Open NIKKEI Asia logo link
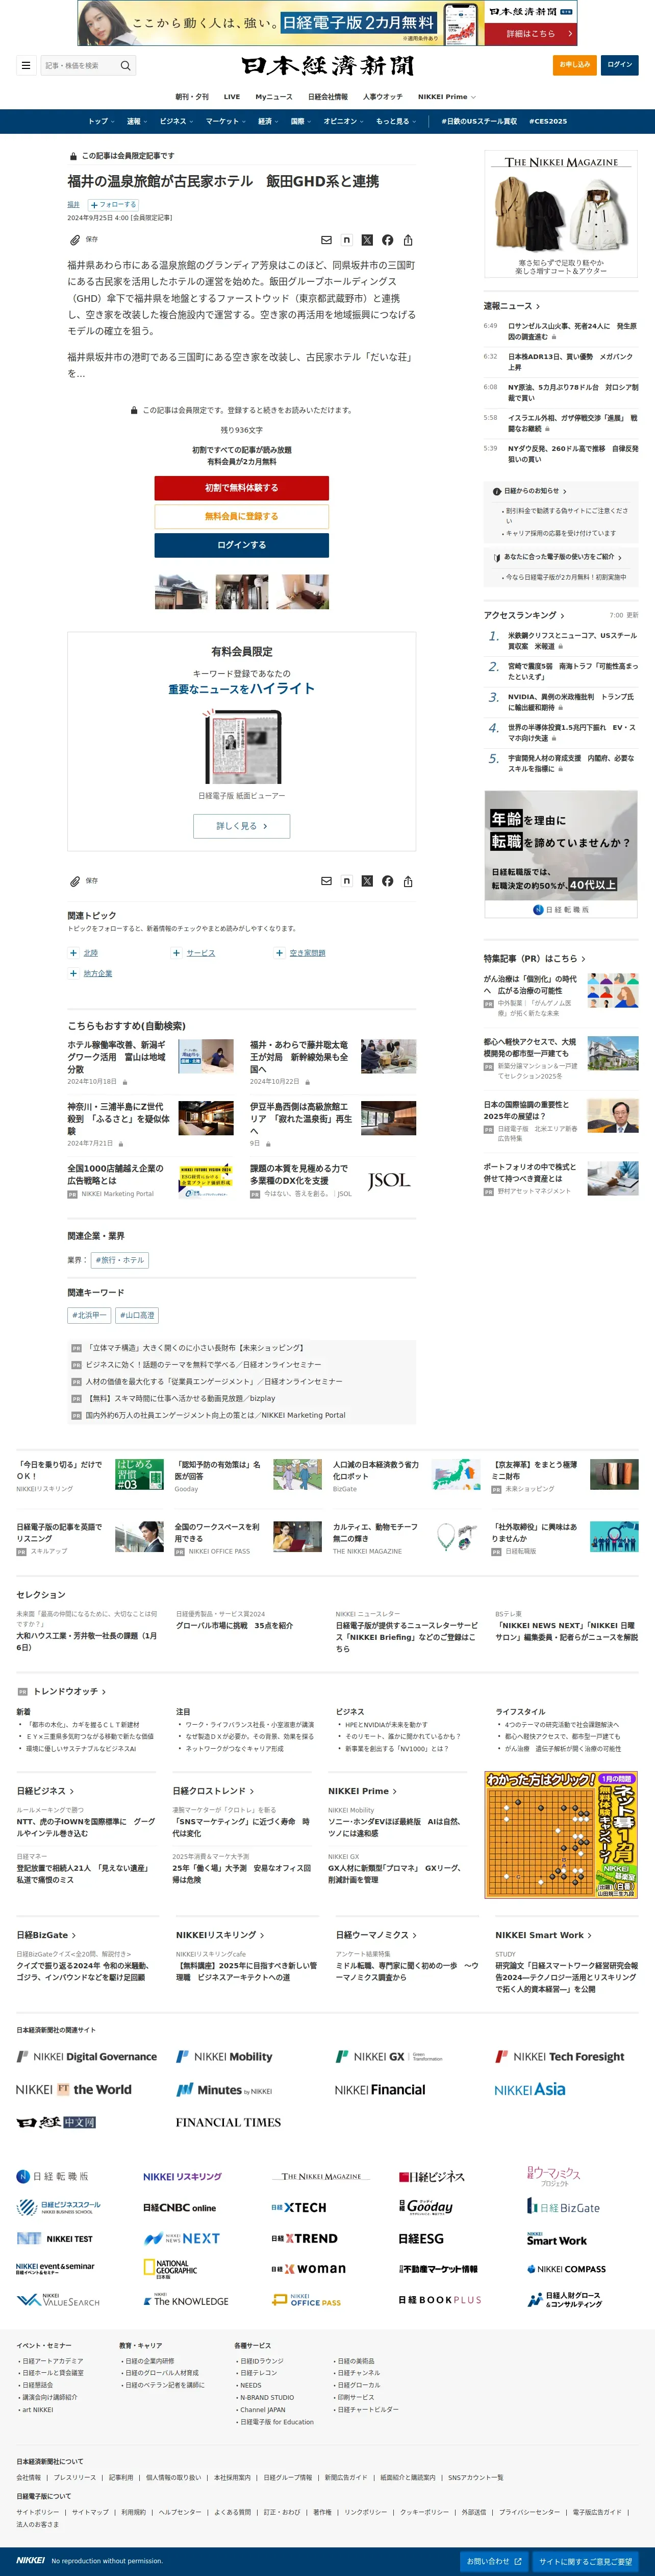This screenshot has height=2576, width=655. coord(529,2090)
